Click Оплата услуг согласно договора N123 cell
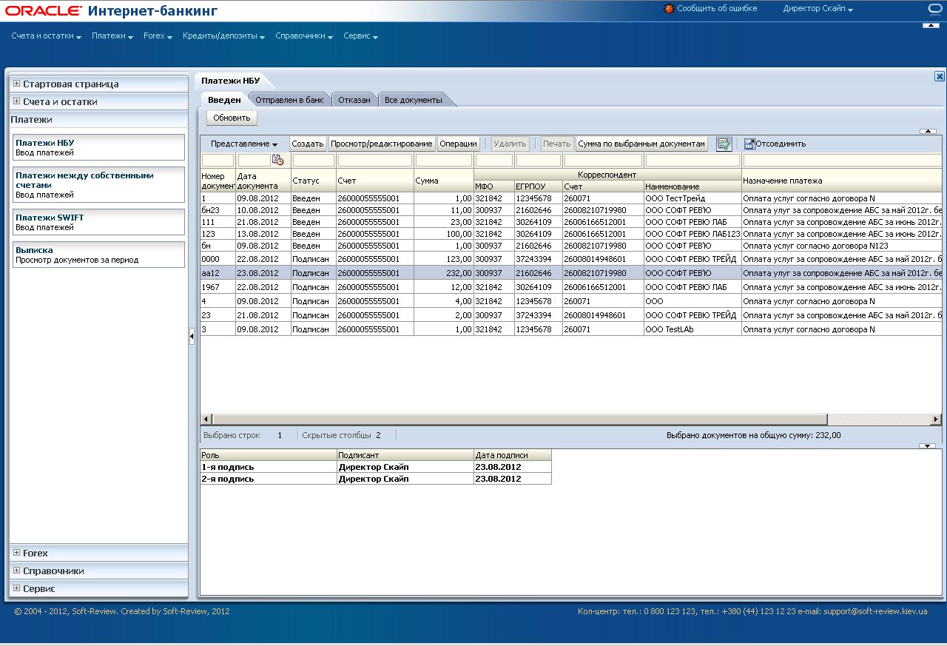947x646 pixels. pyautogui.click(x=842, y=246)
